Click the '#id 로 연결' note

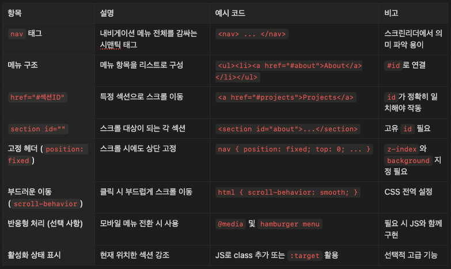[x=405, y=65]
